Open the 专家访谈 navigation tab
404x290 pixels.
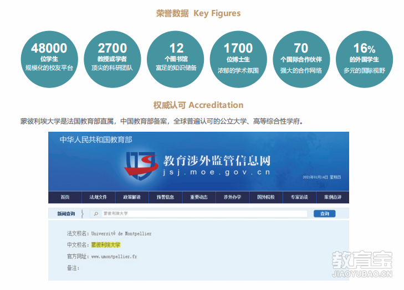click(x=299, y=197)
